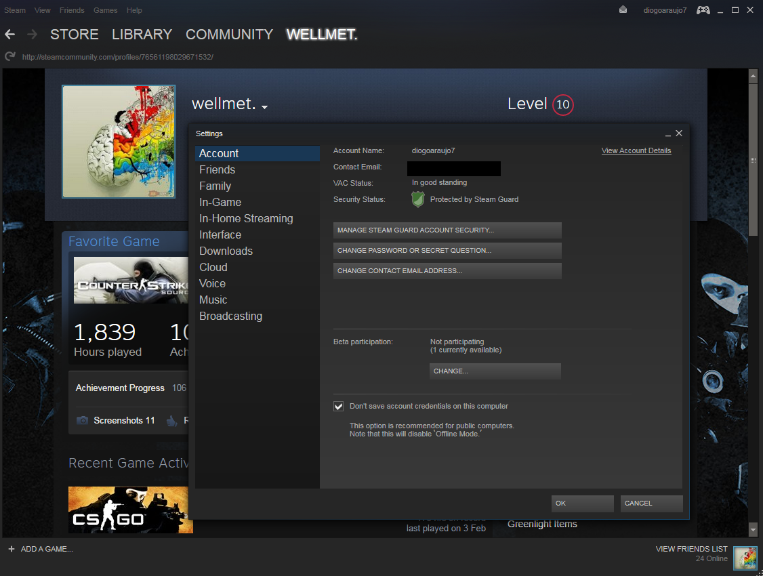The height and width of the screenshot is (576, 763).
Task: Open the Counter-Strike Source favorite game banner
Action: (131, 281)
